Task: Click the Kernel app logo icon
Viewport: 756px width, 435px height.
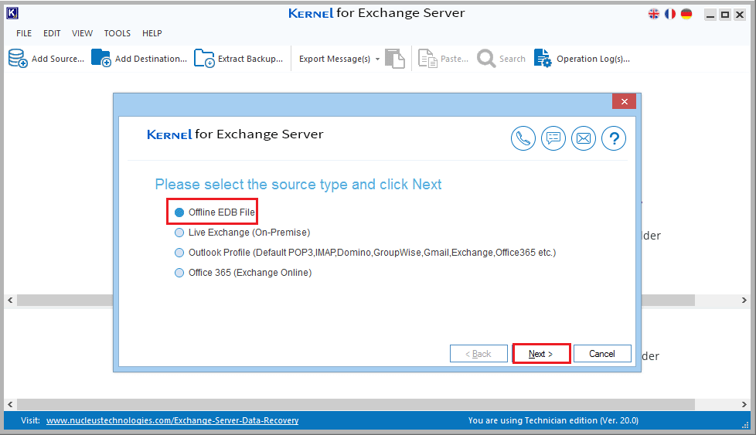Action: coord(12,13)
